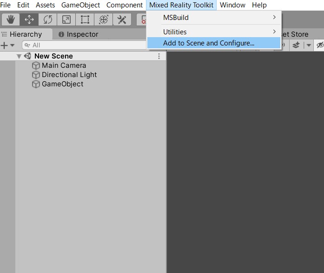Image resolution: width=324 pixels, height=273 pixels.
Task: Toggle hidden objects visibility eye icon
Action: [x=320, y=45]
